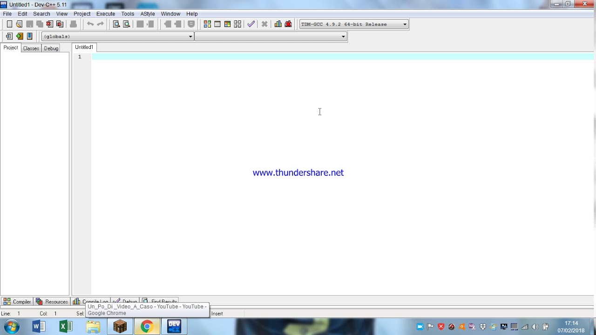Compile using the colored squares icon
Screen dimensions: 596x335
(207, 24)
